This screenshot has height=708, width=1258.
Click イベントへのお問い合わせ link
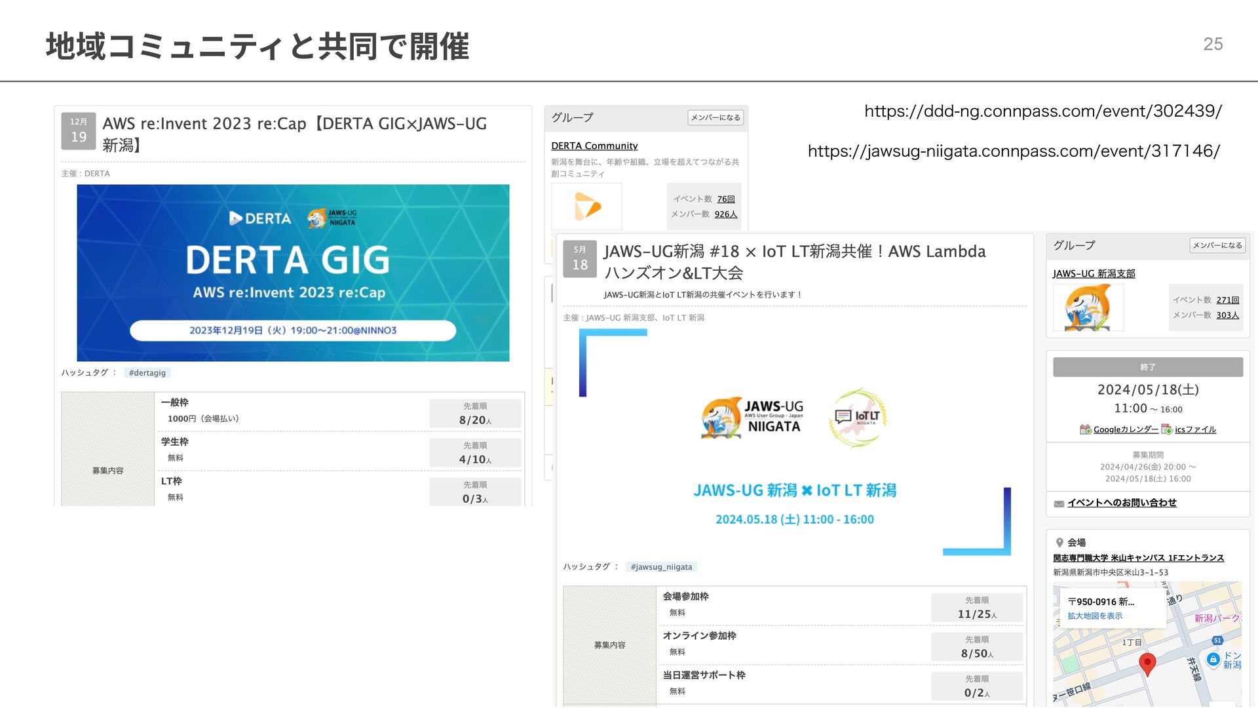tap(1122, 503)
